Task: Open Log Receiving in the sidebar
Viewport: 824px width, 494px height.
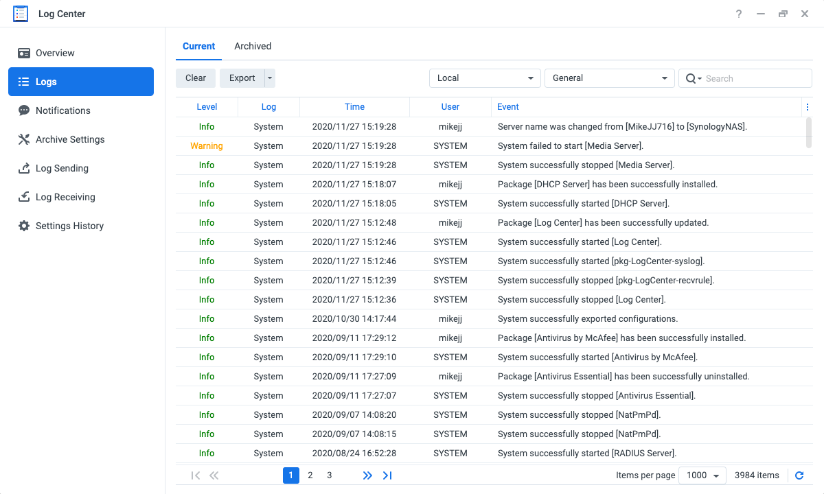Action: click(65, 197)
